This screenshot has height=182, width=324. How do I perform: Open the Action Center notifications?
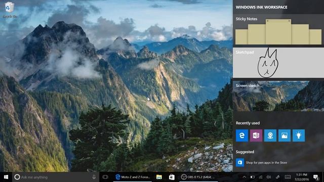point(316,177)
